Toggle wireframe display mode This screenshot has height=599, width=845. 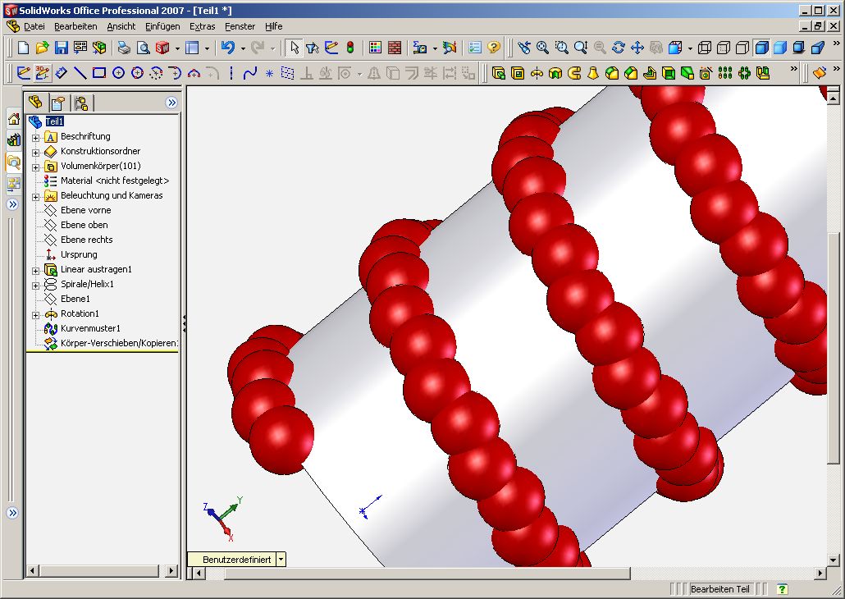coord(705,48)
